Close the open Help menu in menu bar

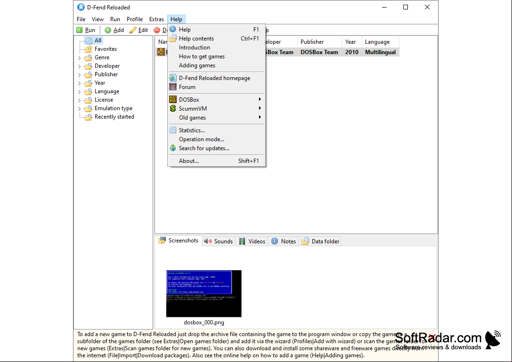(x=176, y=19)
